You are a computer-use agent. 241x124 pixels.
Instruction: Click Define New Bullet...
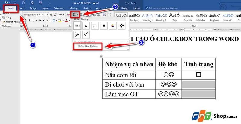[88, 46]
